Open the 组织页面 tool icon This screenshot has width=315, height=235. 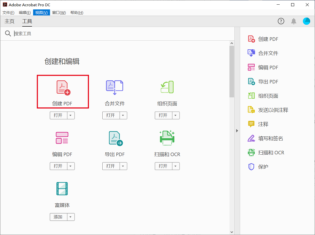[167, 87]
